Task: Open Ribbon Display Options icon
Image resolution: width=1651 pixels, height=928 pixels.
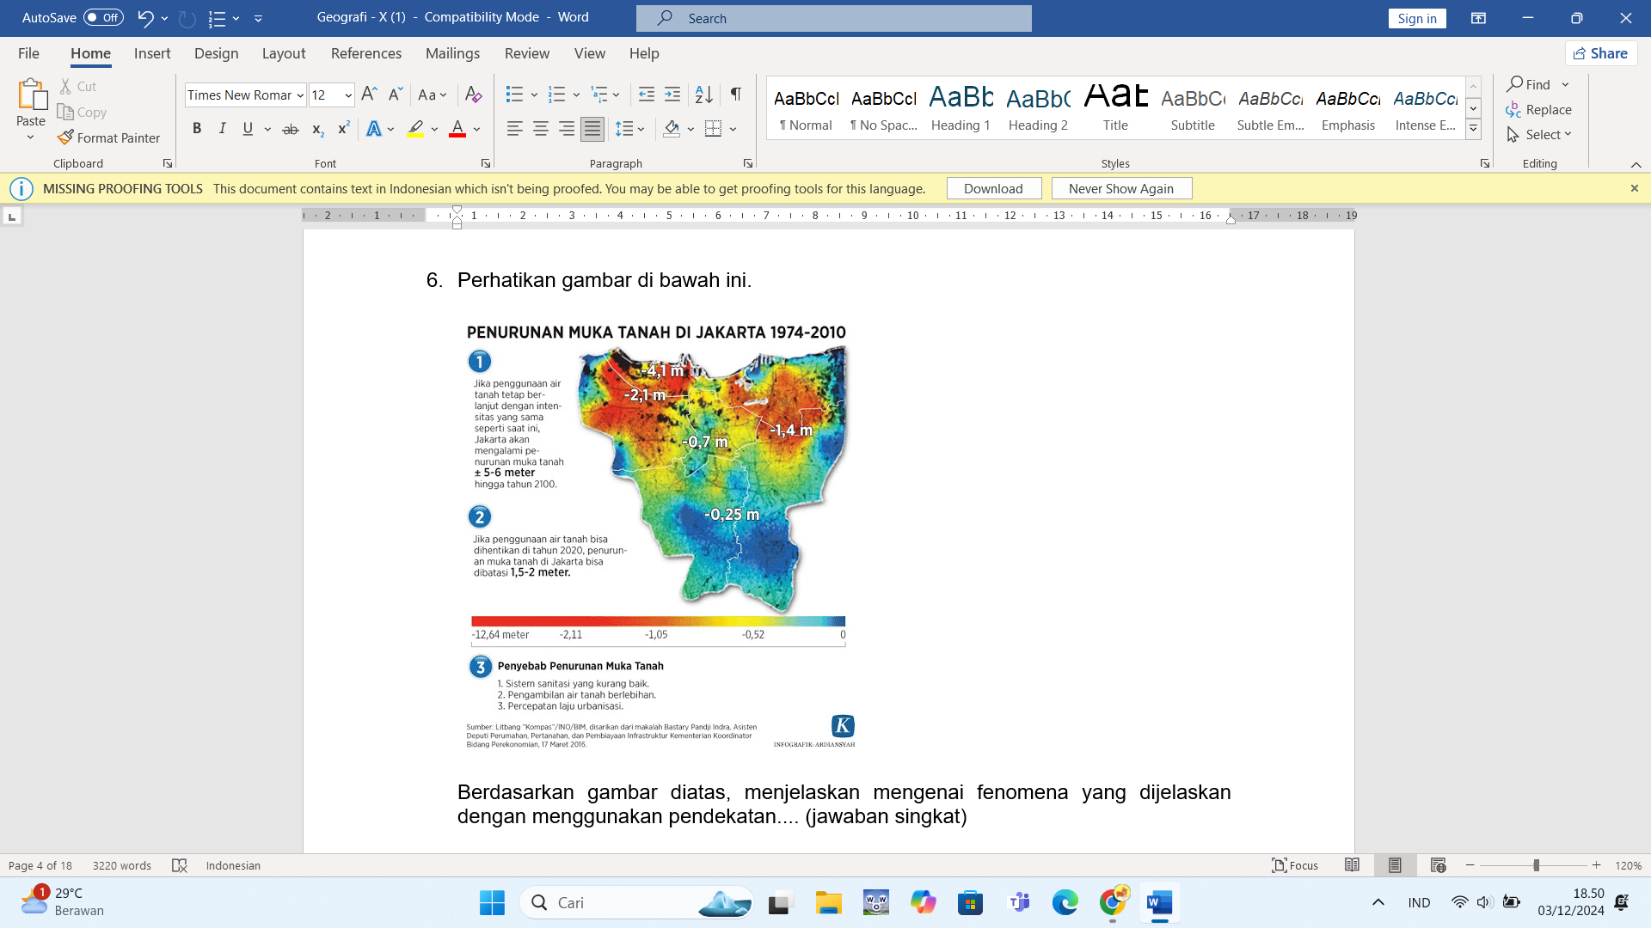Action: [1478, 18]
